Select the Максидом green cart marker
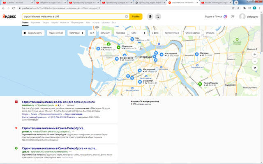 tap(118, 48)
